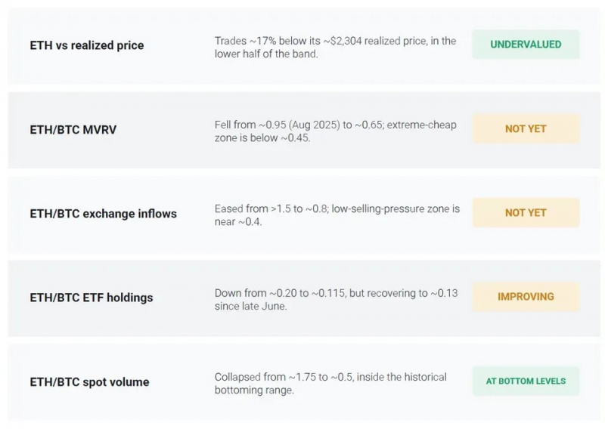Click the text about recovering since late June
The width and height of the screenshot is (605, 429).
click(x=336, y=300)
